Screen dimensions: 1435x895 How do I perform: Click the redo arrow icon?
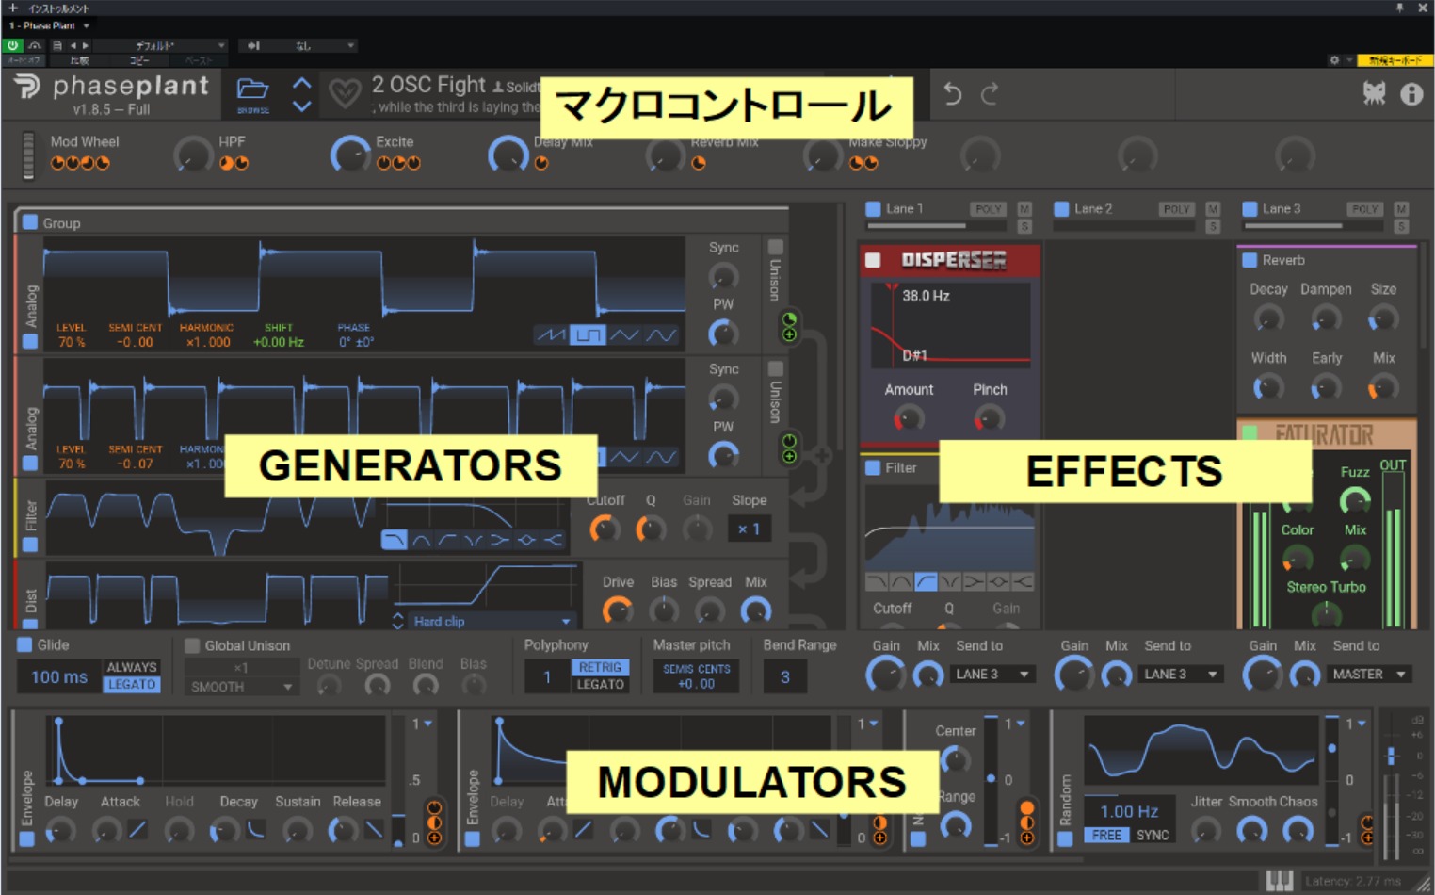pos(990,94)
